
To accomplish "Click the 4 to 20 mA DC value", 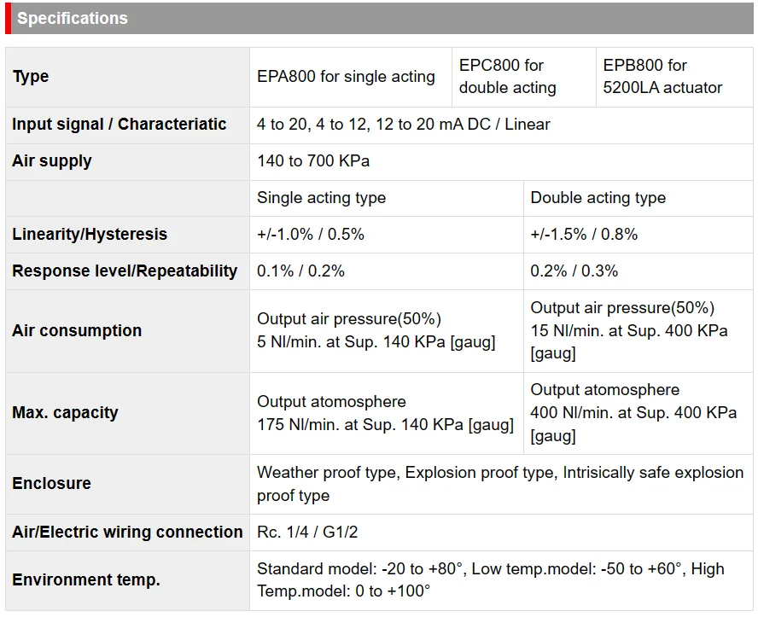I will pos(403,125).
